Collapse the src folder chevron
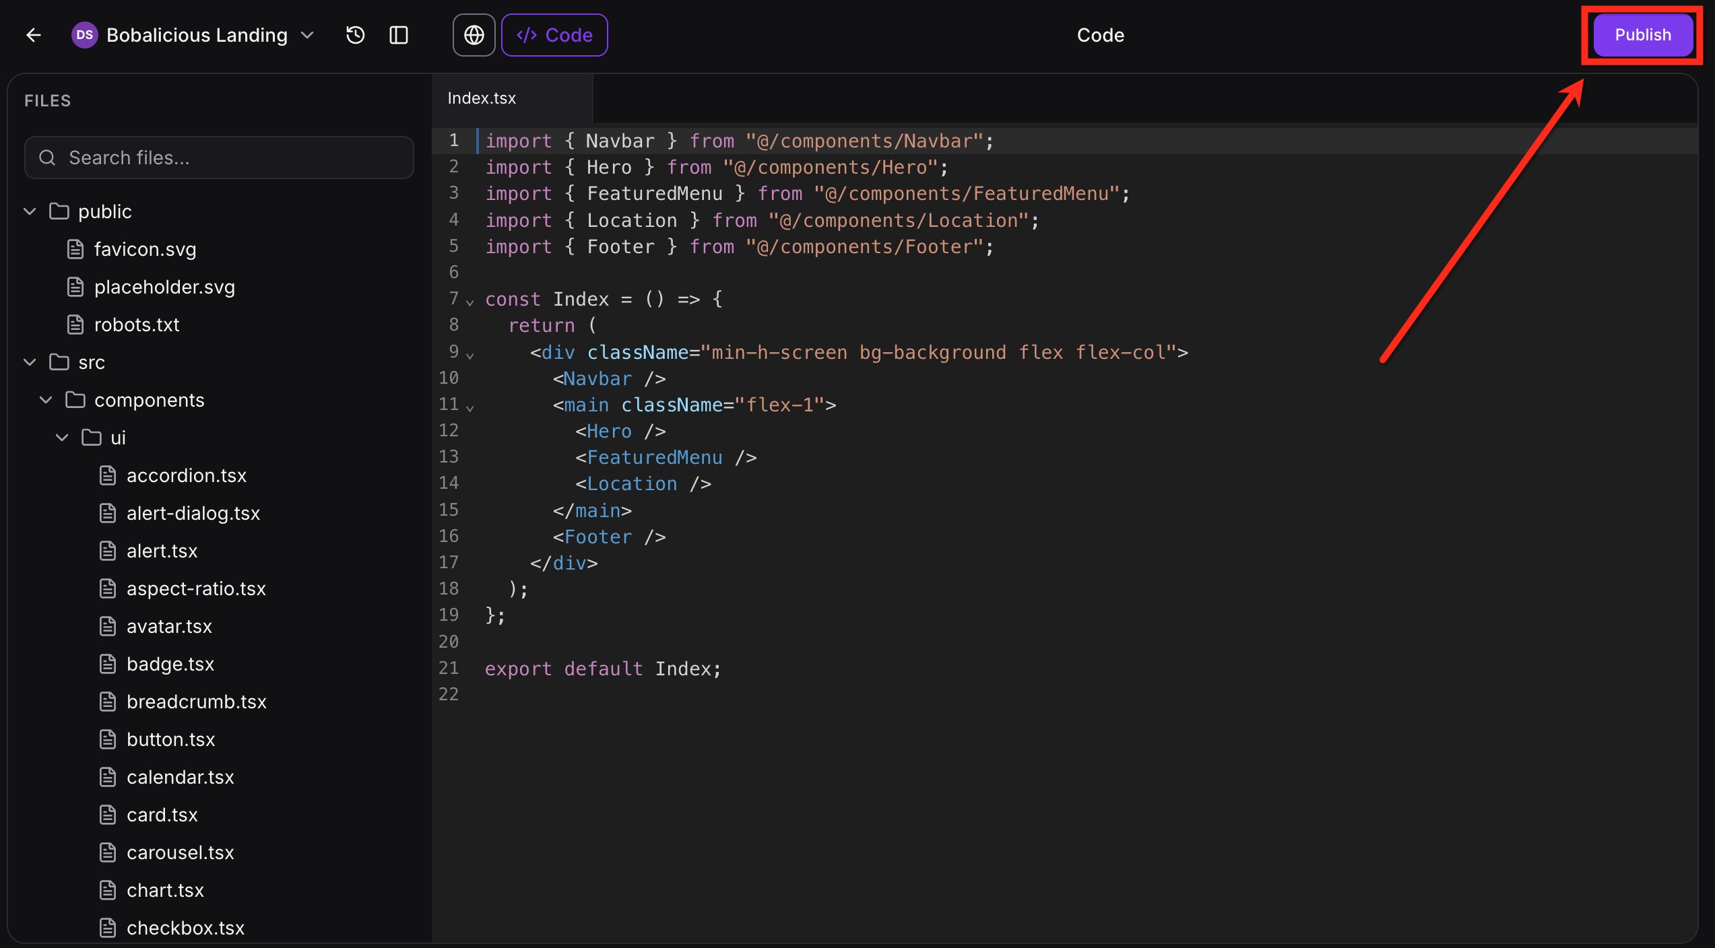1715x948 pixels. point(30,362)
